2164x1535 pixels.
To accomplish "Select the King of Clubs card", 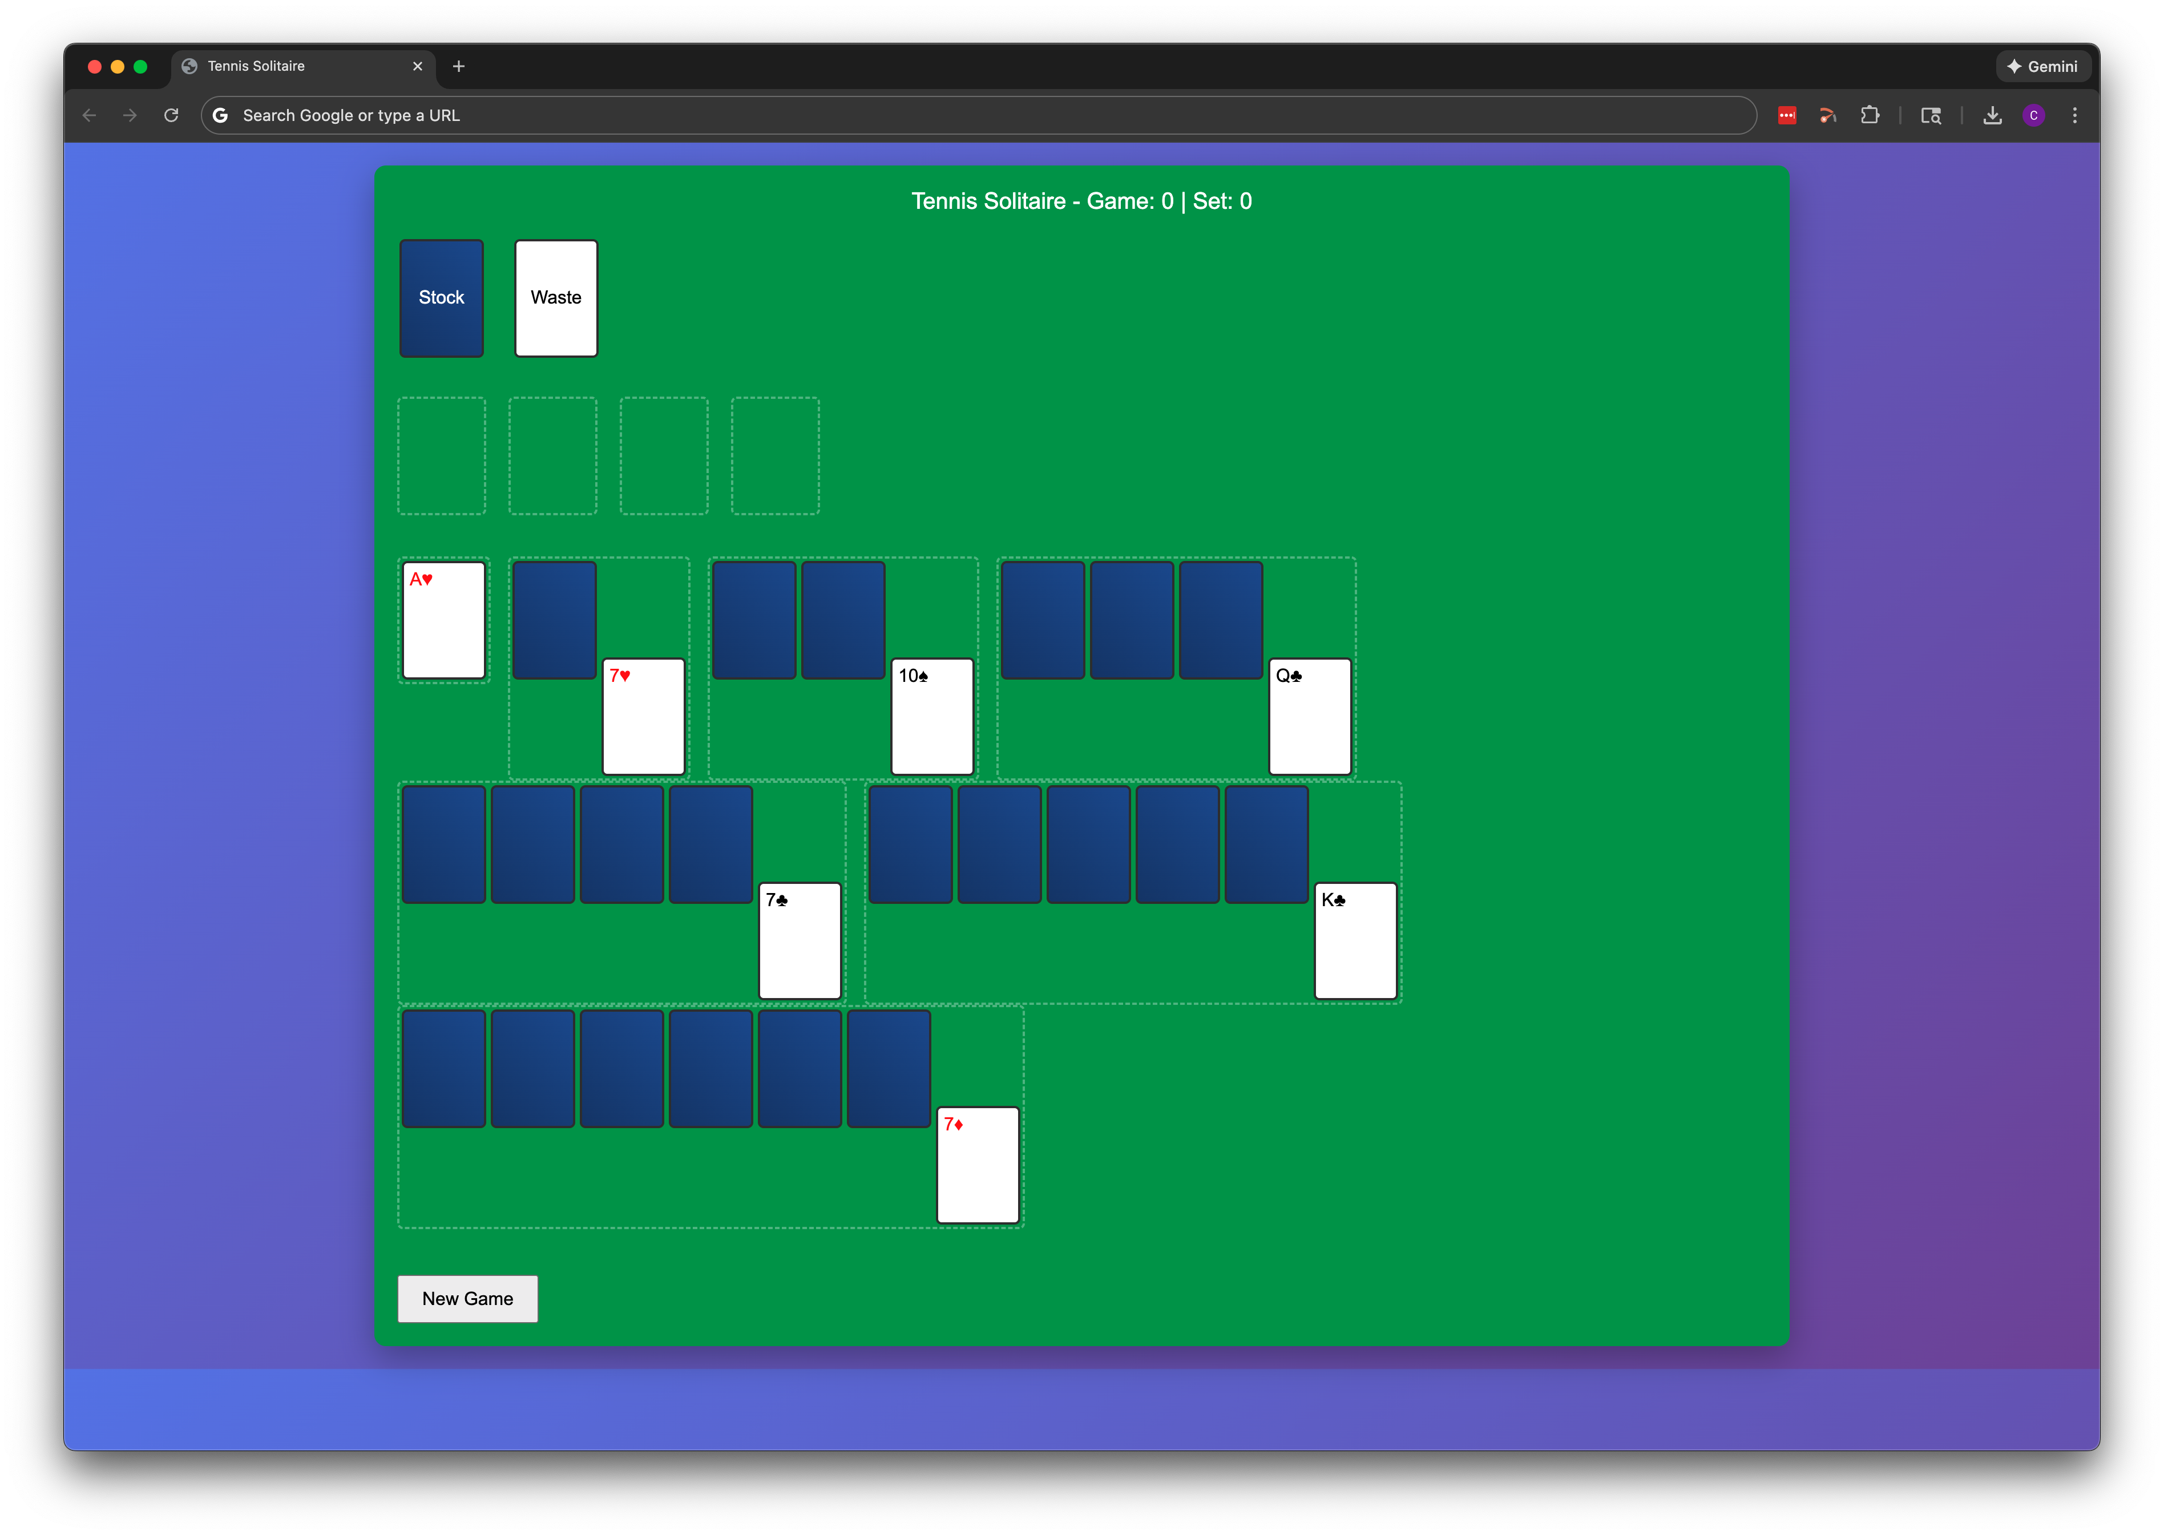I will pos(1355,939).
